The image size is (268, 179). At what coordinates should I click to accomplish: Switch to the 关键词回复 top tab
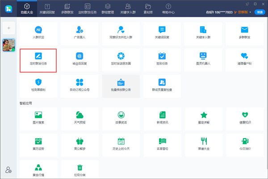pyautogui.click(x=47, y=9)
